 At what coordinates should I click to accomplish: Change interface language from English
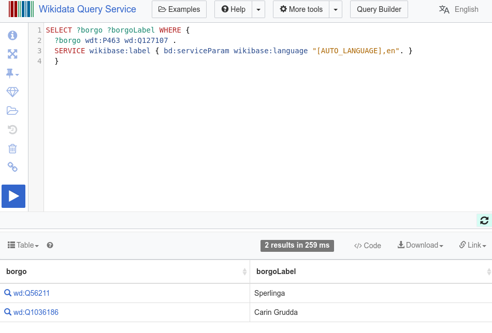point(459,9)
